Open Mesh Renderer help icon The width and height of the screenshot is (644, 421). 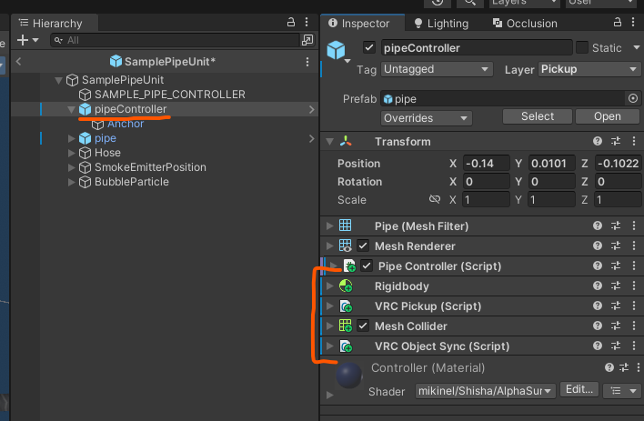coord(598,246)
